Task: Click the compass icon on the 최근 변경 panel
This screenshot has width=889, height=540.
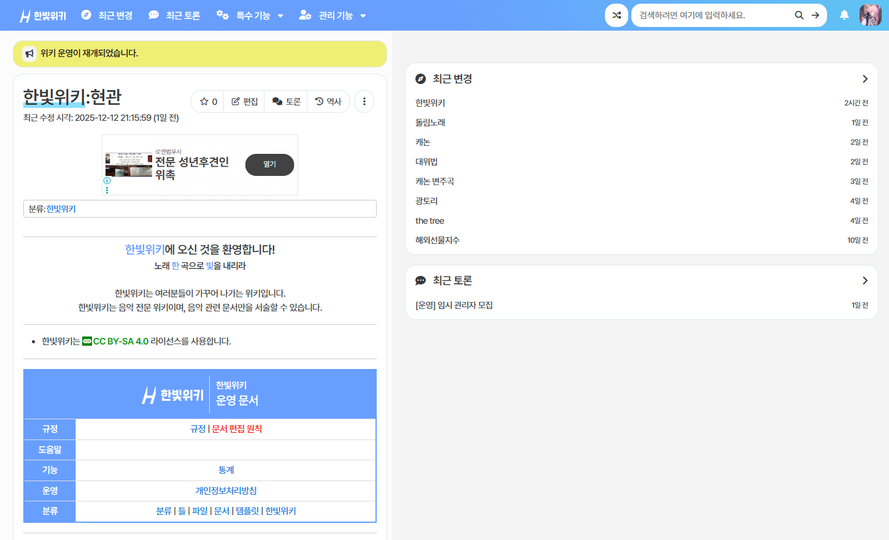Action: click(x=420, y=78)
